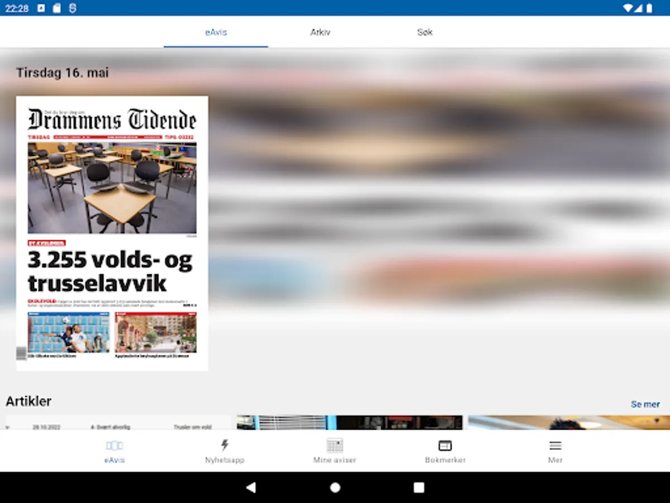This screenshot has height=503, width=670.
Task: Open the Søk tab
Action: click(425, 32)
